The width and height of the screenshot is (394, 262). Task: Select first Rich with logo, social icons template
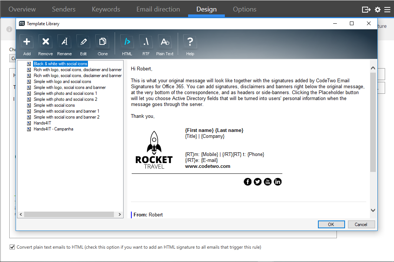click(78, 70)
